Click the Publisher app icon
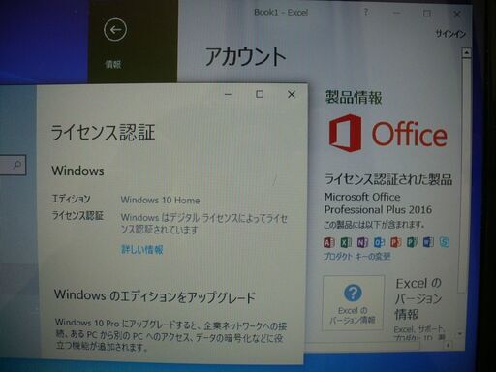This screenshot has height=372, width=496. [x=412, y=242]
